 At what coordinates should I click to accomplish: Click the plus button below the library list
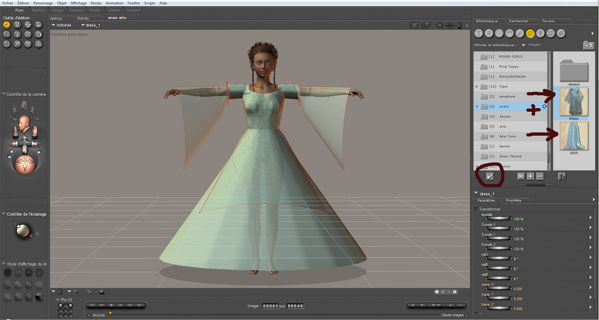(530, 176)
